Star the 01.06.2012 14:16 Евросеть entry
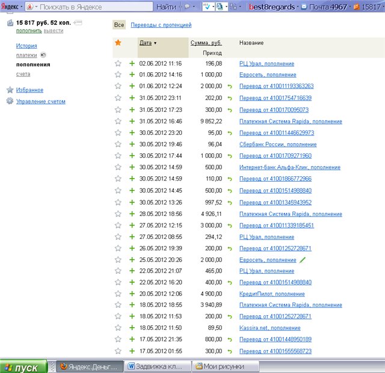This screenshot has height=373, width=385. click(118, 75)
